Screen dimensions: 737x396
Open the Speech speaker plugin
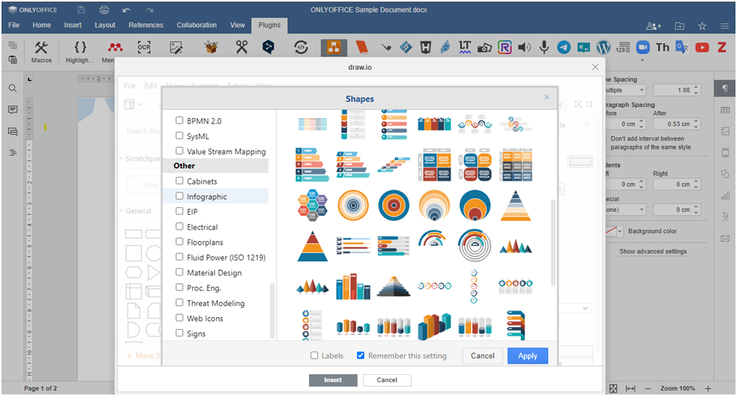[x=524, y=47]
